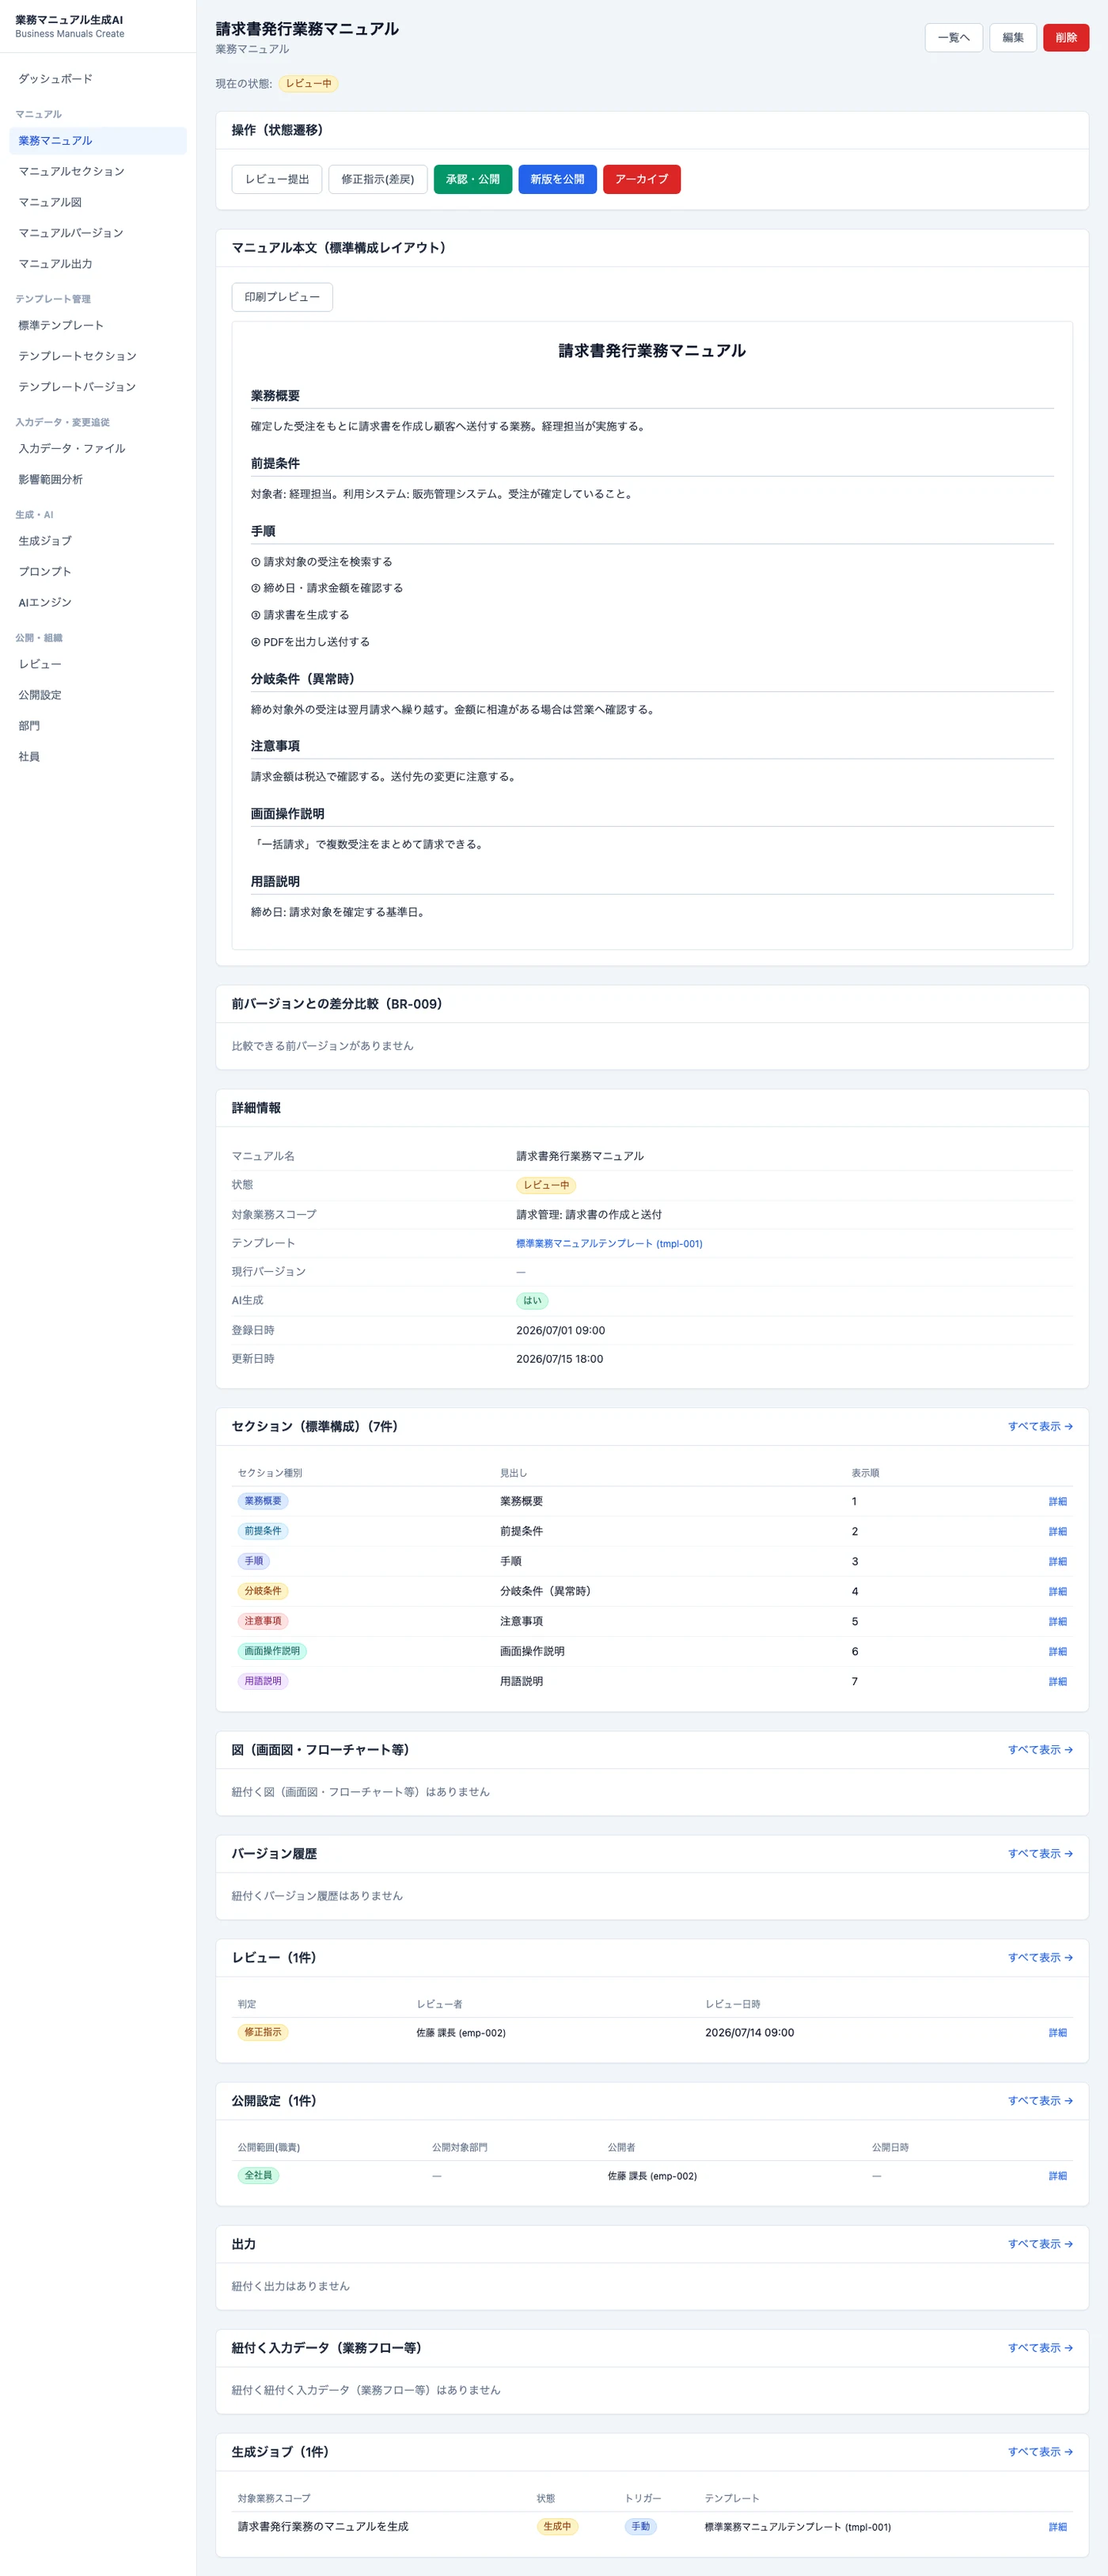Click the 手順 section type badge

click(254, 1560)
